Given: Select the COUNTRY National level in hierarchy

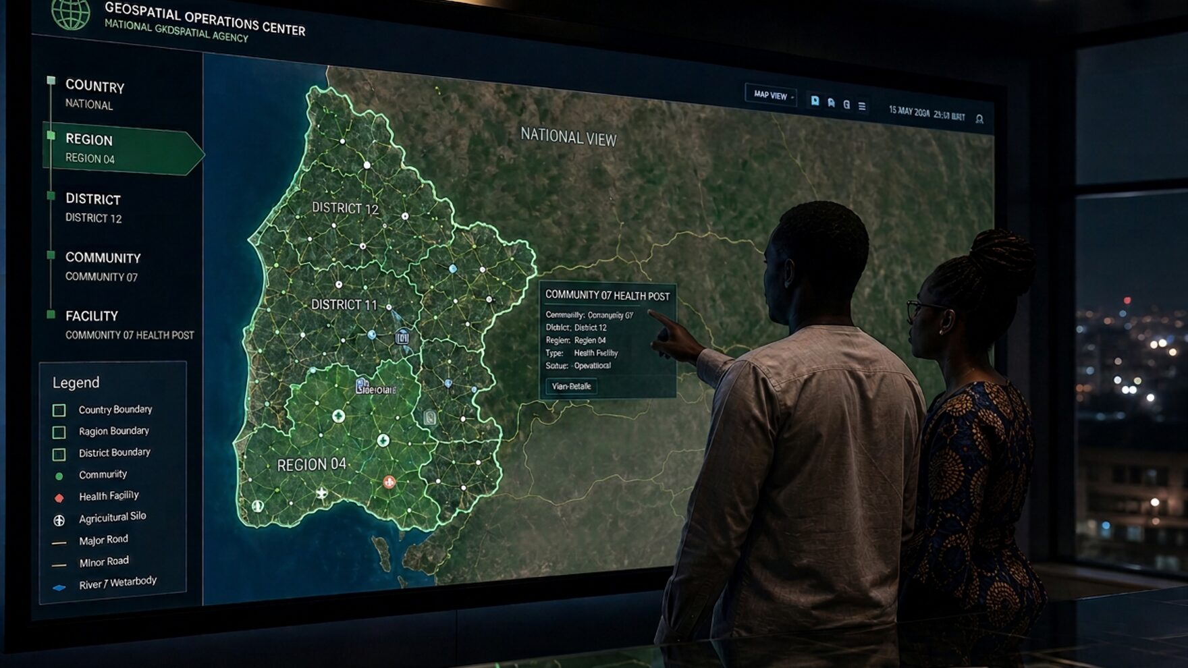Looking at the screenshot, I should coord(94,94).
